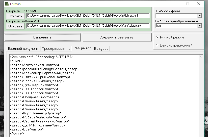Click the closing </Книги> tag line
Image resolution: width=208 pixels, height=137 pixels.
point(17,133)
